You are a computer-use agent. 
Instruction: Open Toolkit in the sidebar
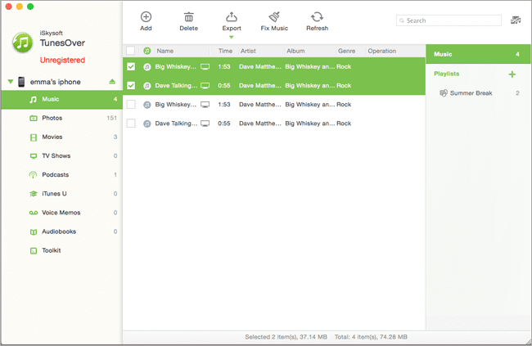[x=61, y=250]
